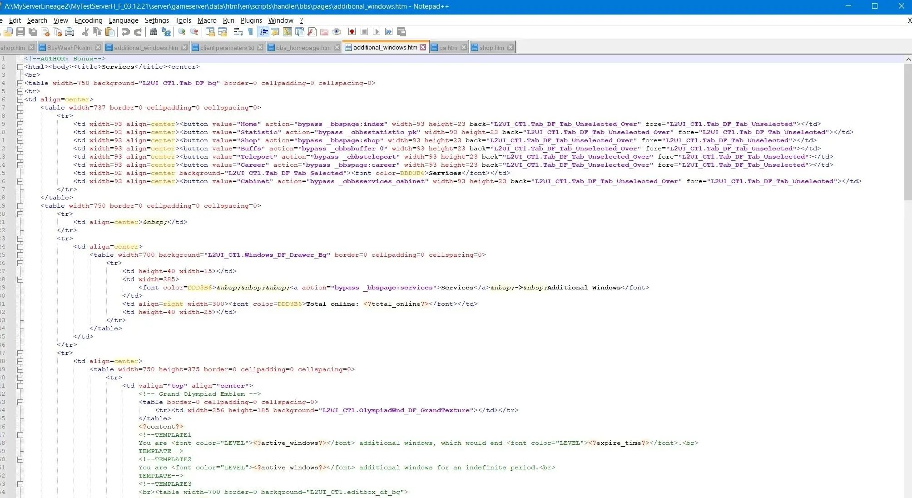
Task: Open the Search menu
Action: (x=37, y=20)
